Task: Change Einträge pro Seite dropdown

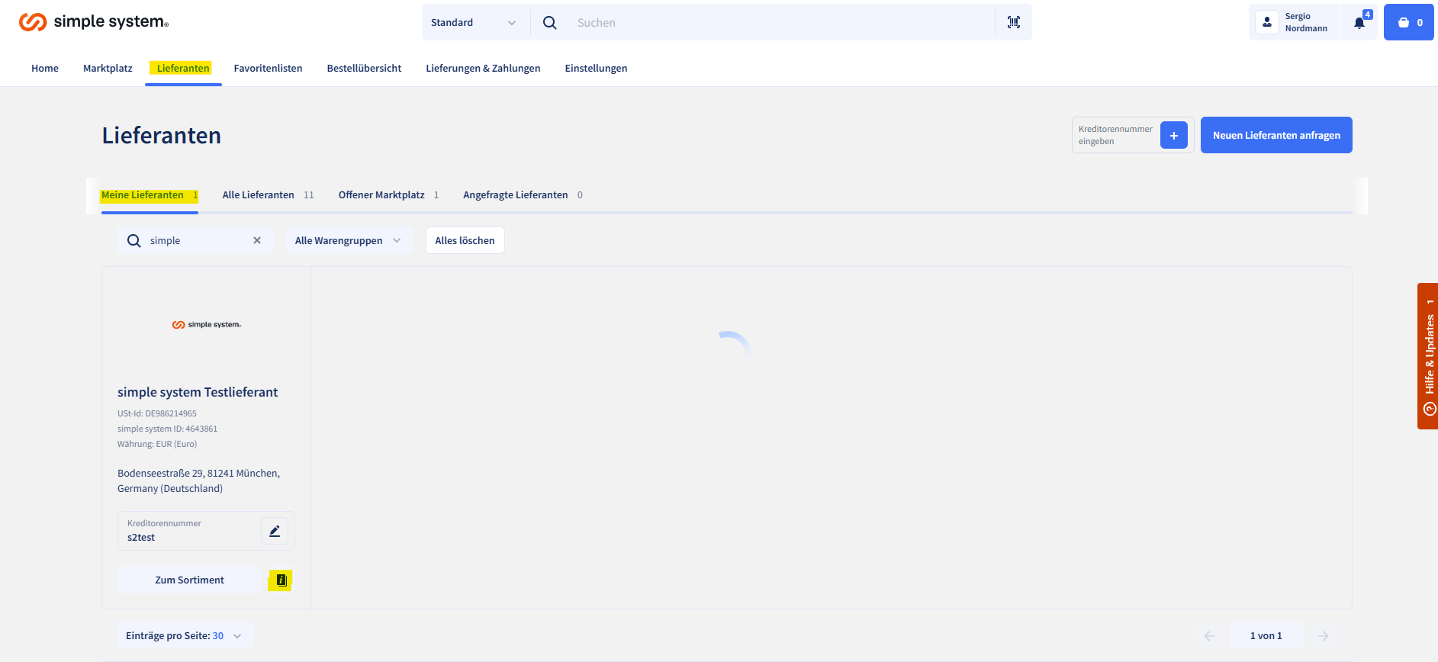Action: 184,636
